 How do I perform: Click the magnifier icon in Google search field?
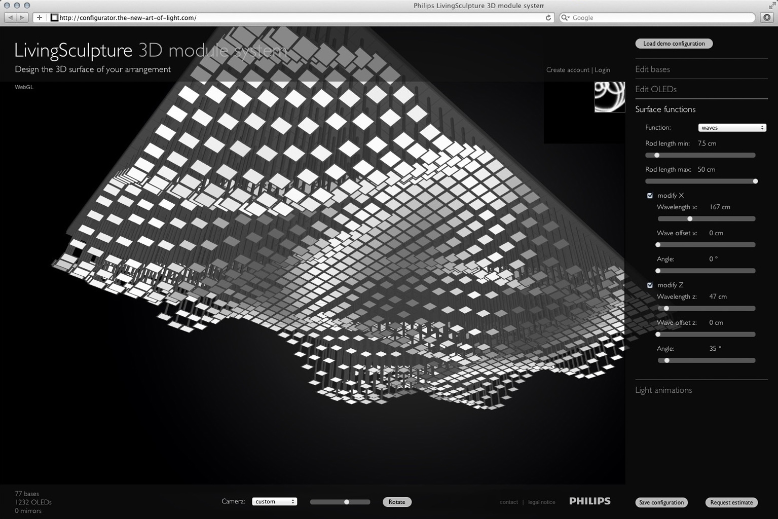coord(565,18)
